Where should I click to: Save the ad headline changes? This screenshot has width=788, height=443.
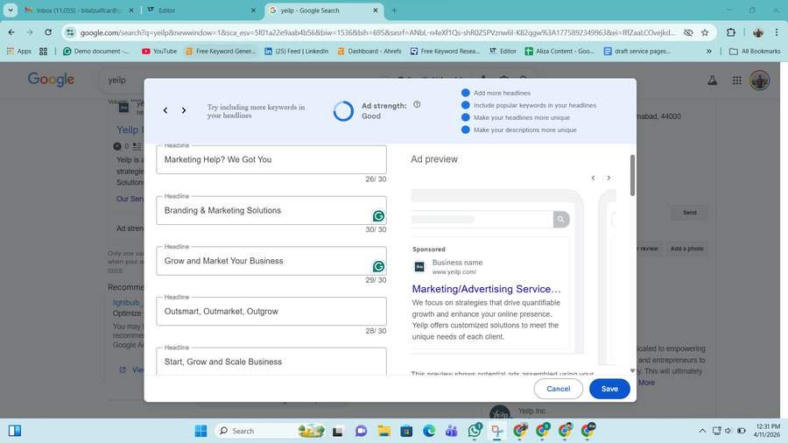tap(609, 389)
